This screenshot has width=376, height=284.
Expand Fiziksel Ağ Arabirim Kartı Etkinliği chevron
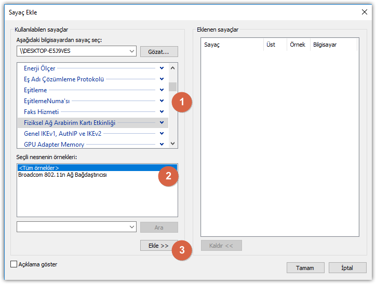click(162, 122)
